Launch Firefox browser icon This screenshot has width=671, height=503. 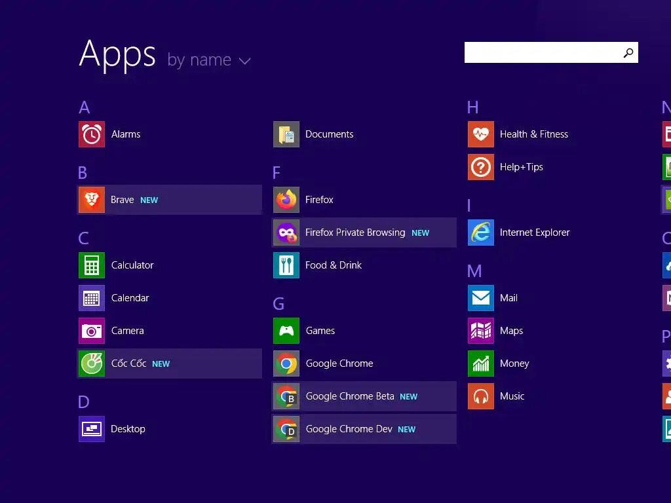[286, 200]
